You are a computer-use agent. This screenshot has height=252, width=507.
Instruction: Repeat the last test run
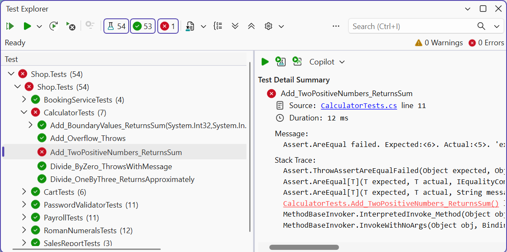pyautogui.click(x=54, y=26)
